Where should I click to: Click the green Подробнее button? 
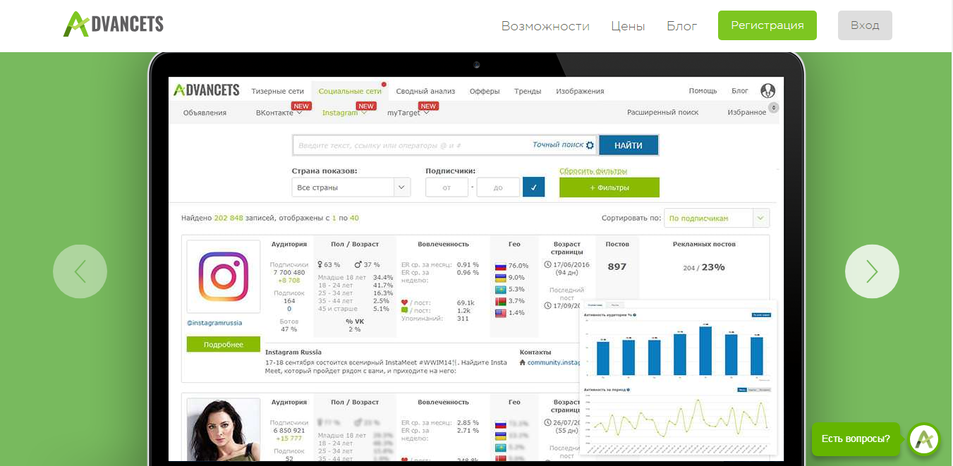tap(224, 345)
